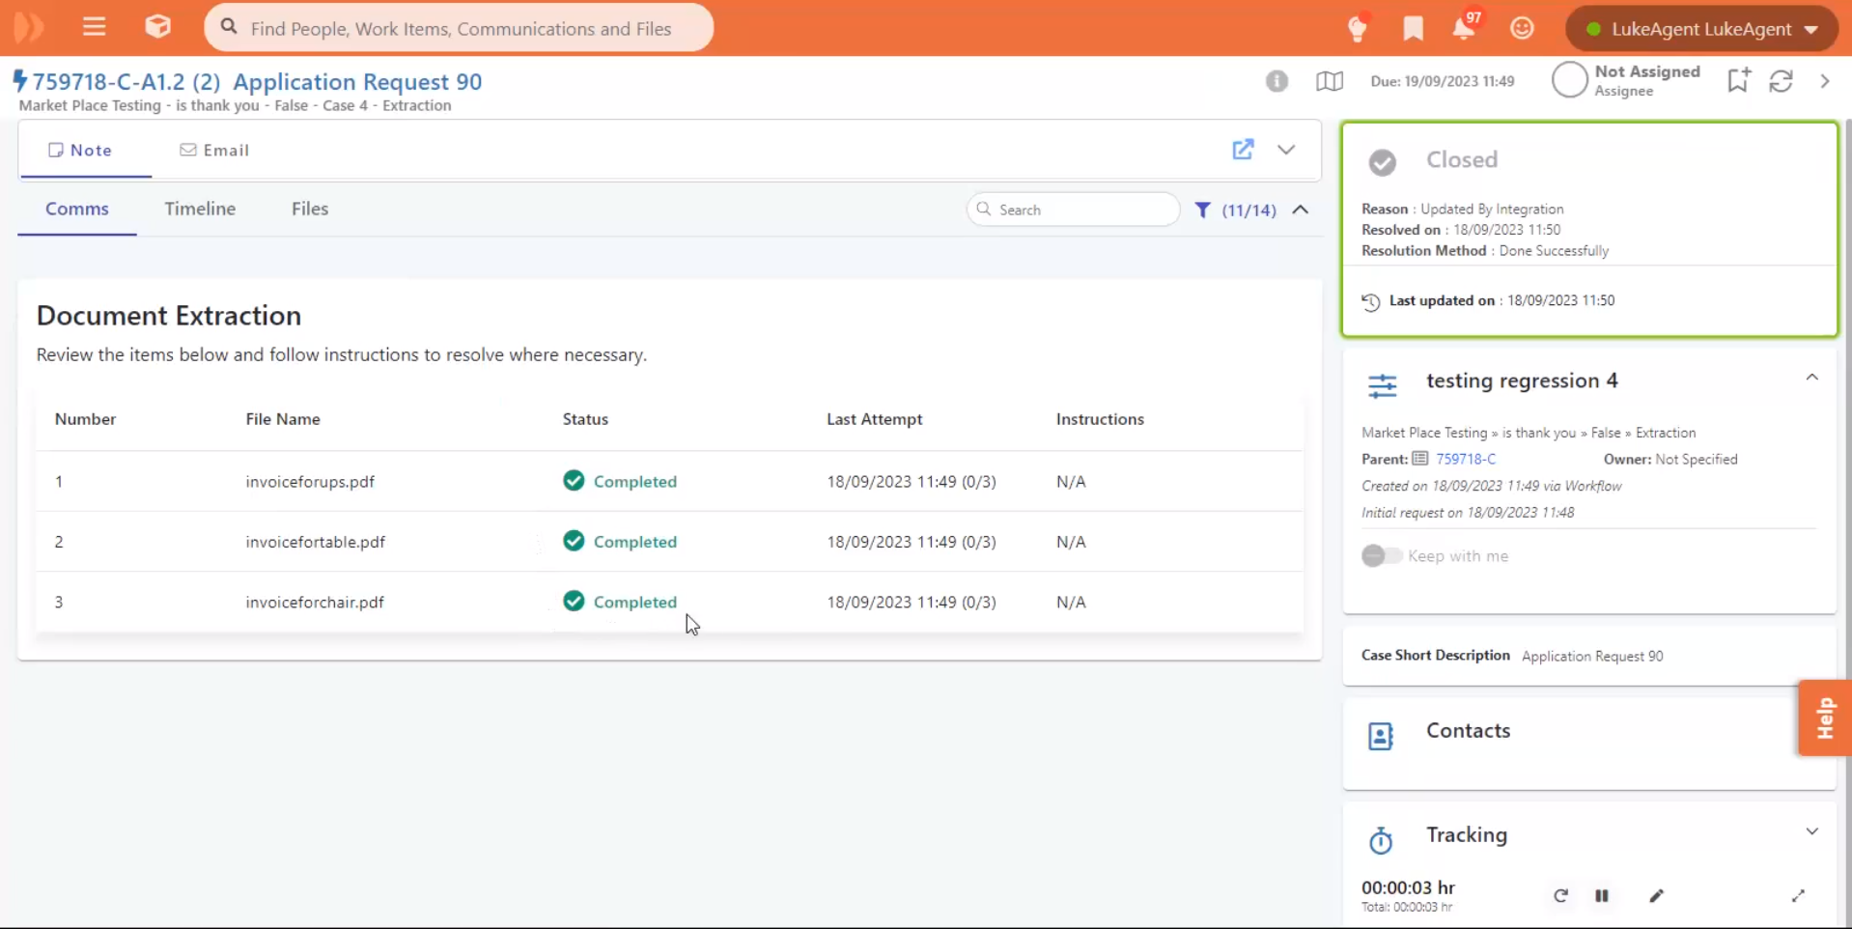Select the Email tab
1852x929 pixels.
tap(214, 150)
